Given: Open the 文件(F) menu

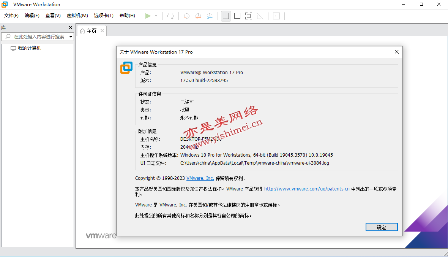Looking at the screenshot, I should point(11,16).
